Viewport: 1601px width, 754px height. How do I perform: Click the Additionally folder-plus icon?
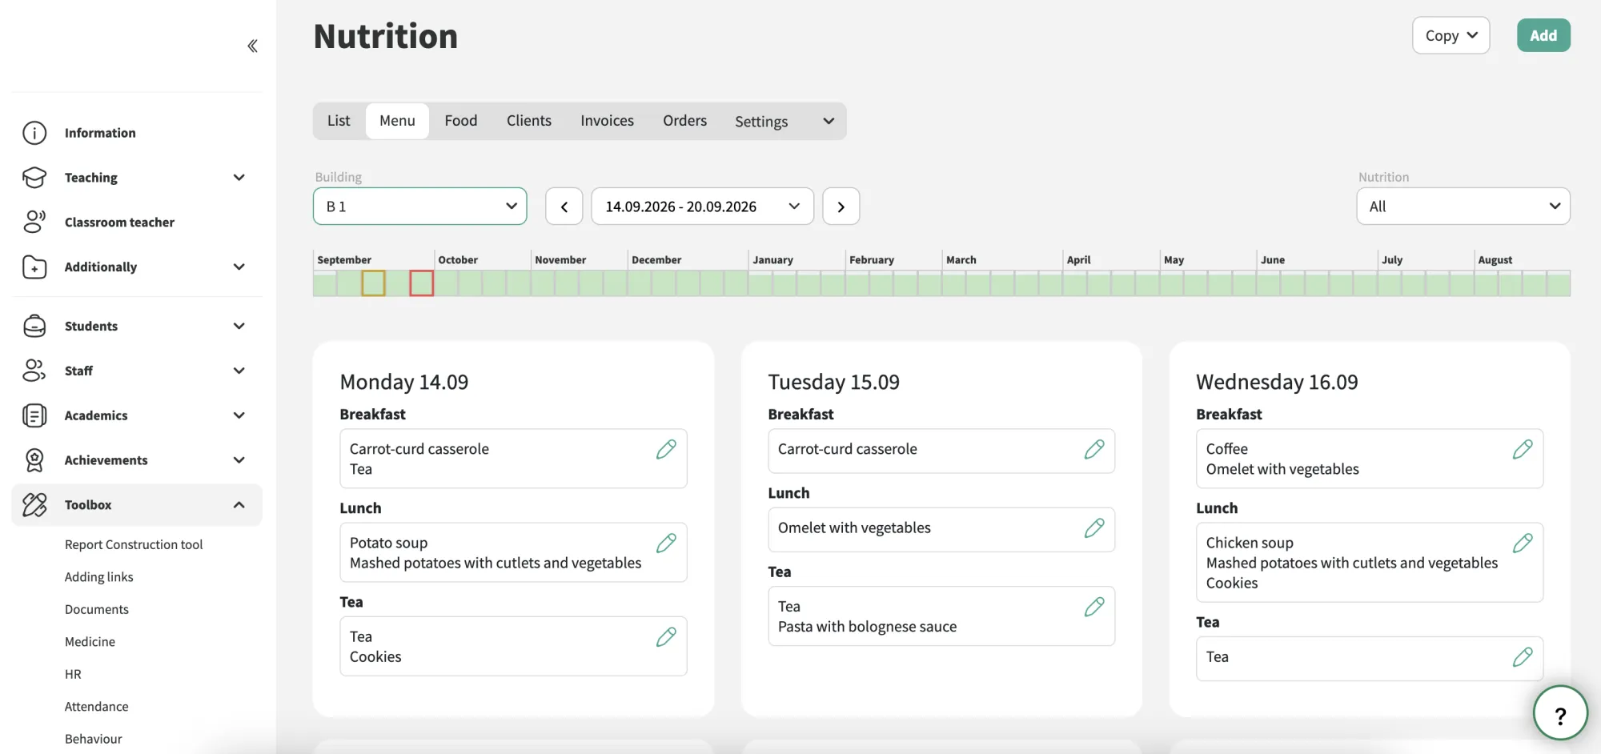coord(34,267)
